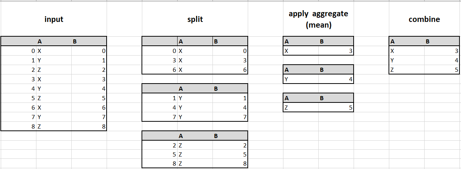The image size is (461, 169).
Task: Click the "input" heading cell
Action: tap(53, 19)
